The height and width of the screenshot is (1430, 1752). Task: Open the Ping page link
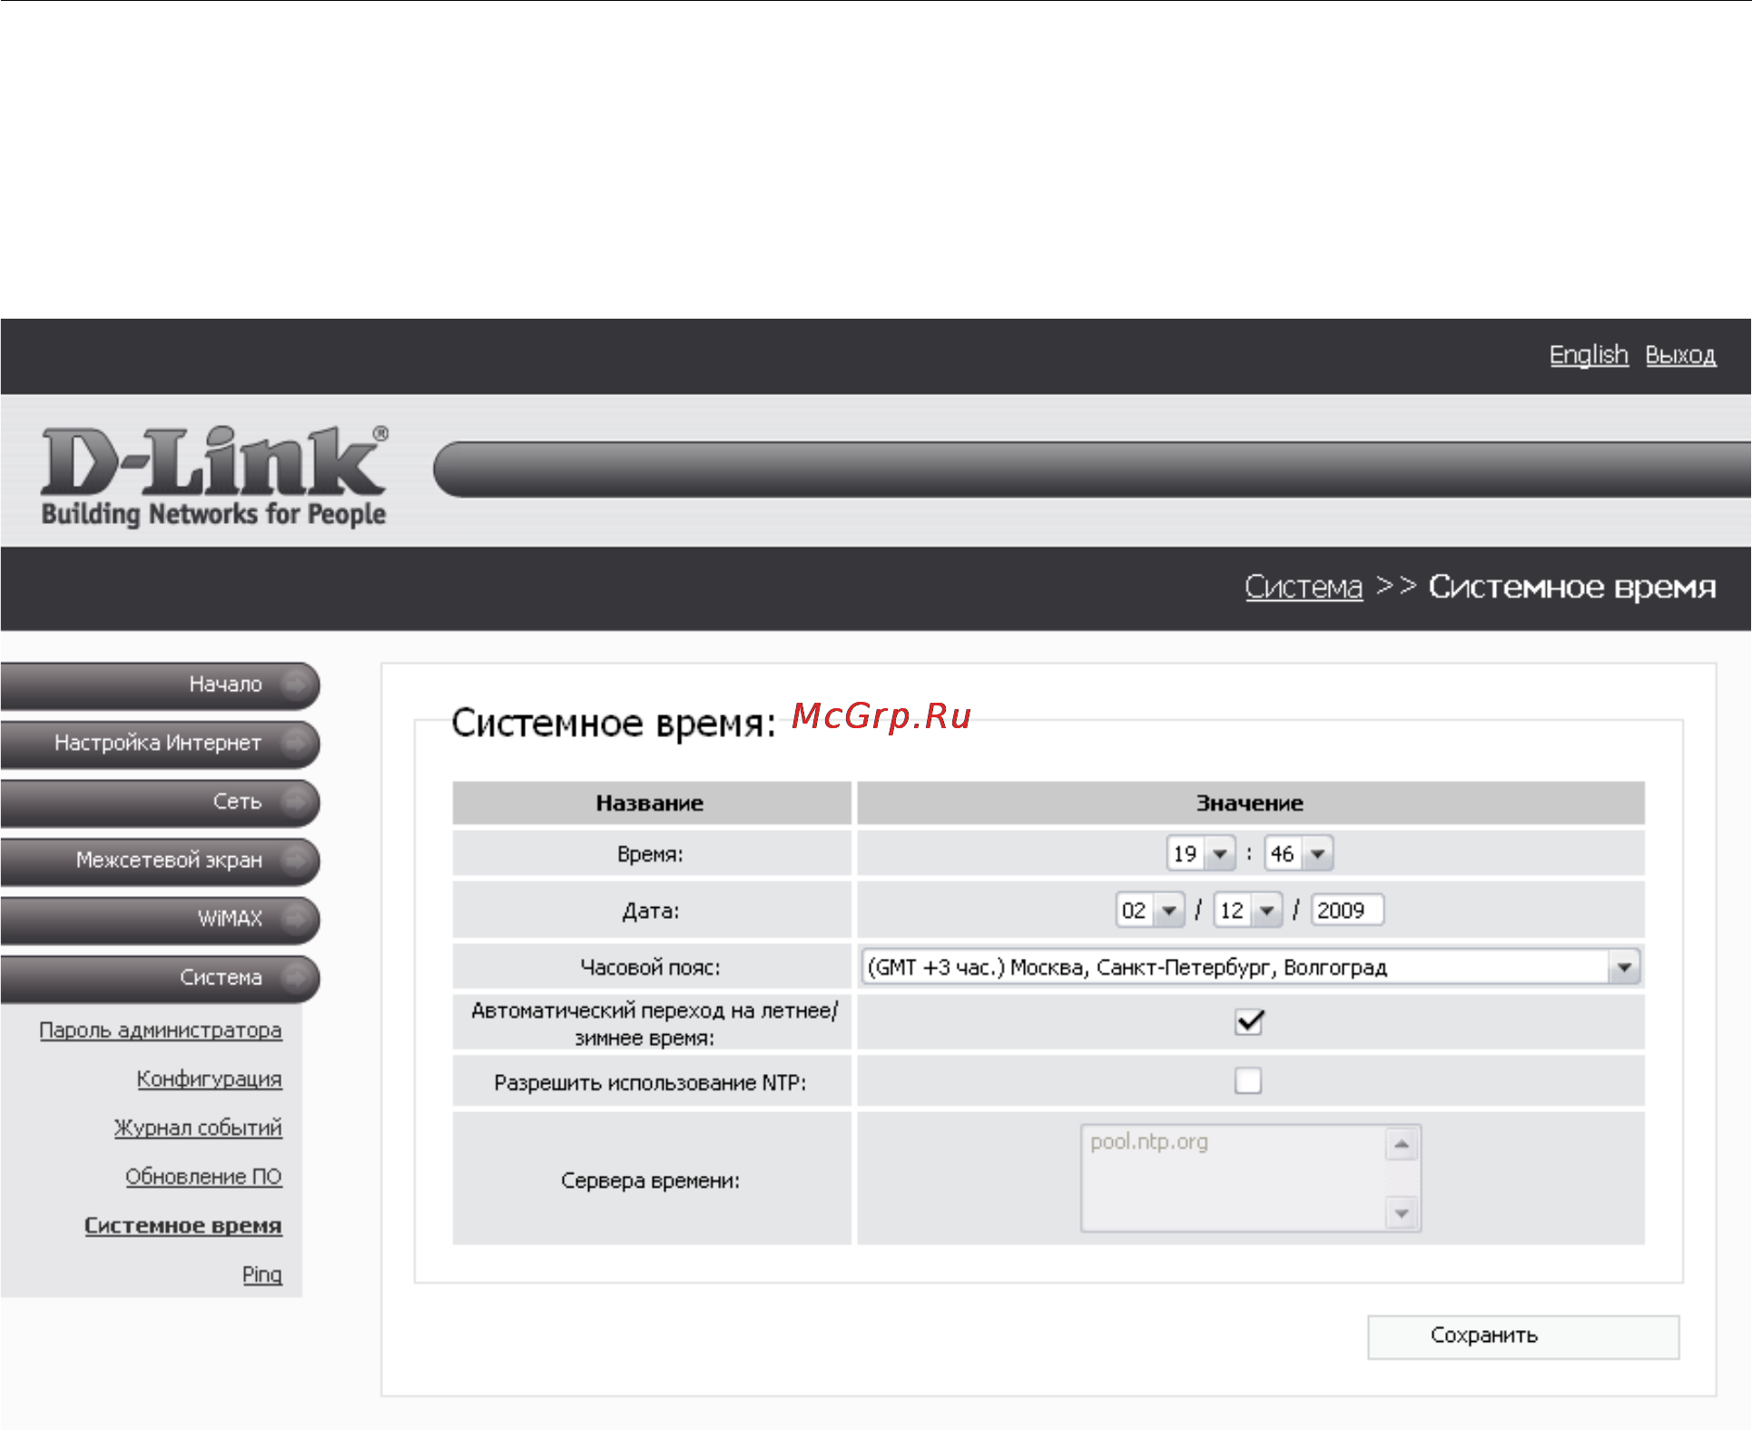click(x=262, y=1275)
